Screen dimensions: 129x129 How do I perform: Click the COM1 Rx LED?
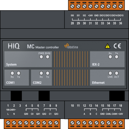tap(12, 73)
